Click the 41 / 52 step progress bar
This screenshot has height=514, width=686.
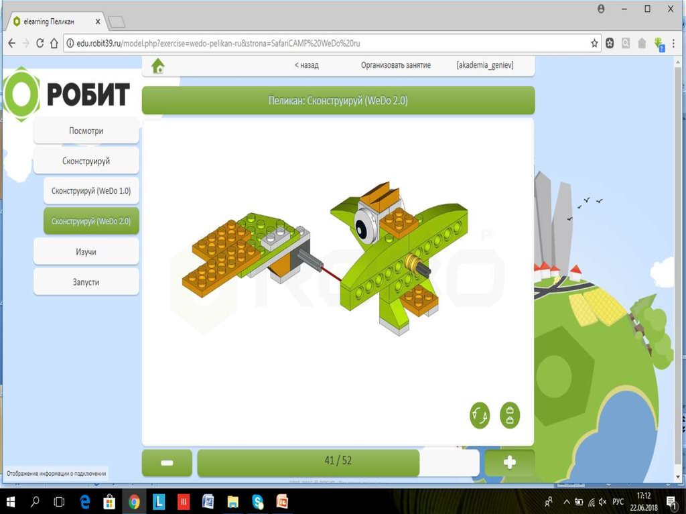[338, 463]
